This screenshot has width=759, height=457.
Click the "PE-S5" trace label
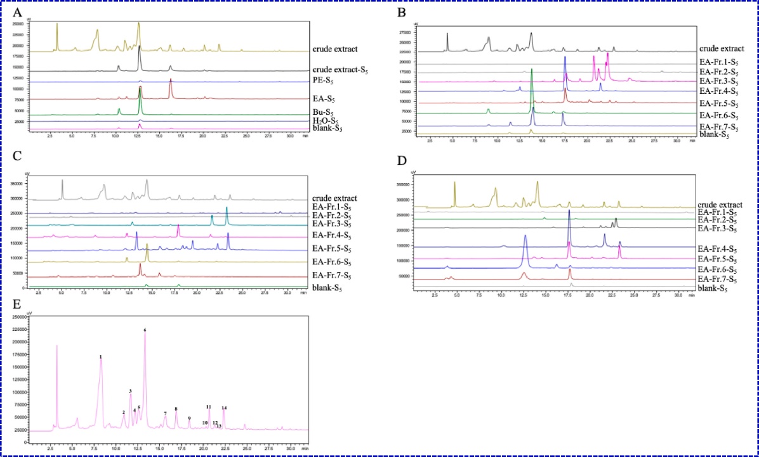(322, 80)
